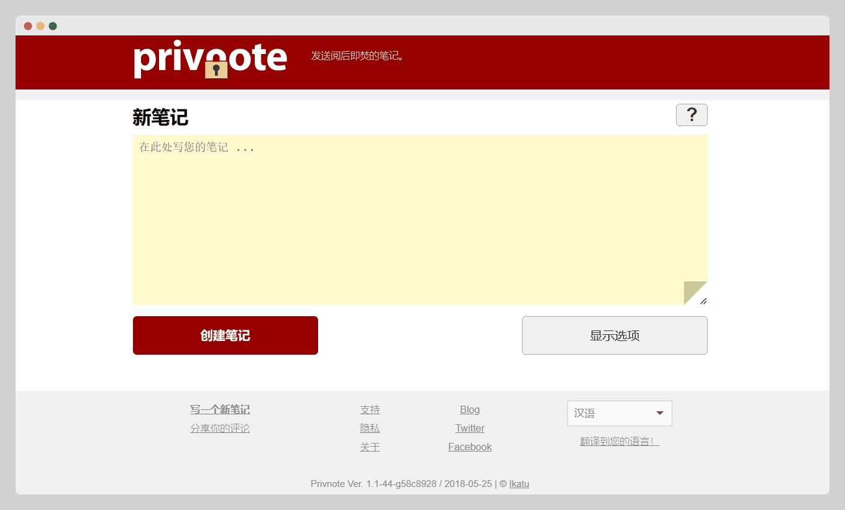Minimize the window using the orange dot
Screen dimensions: 845x510
click(x=40, y=26)
